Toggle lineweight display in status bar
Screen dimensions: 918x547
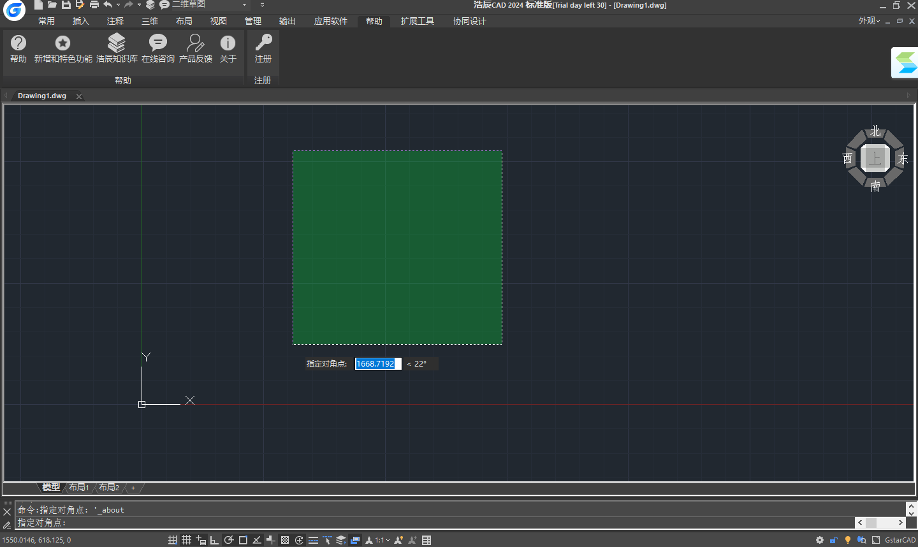[313, 540]
